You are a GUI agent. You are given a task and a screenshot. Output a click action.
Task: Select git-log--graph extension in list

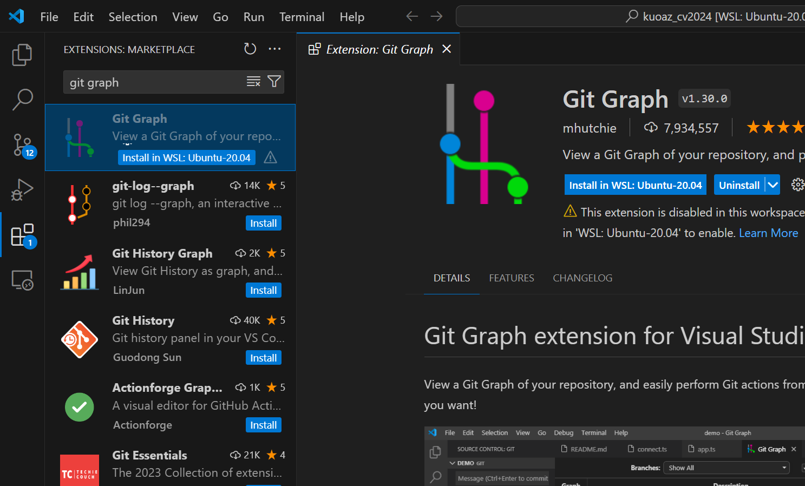click(170, 205)
